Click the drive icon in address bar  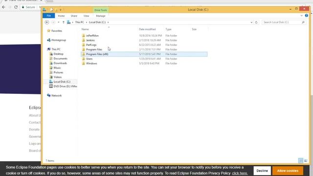click(68, 22)
